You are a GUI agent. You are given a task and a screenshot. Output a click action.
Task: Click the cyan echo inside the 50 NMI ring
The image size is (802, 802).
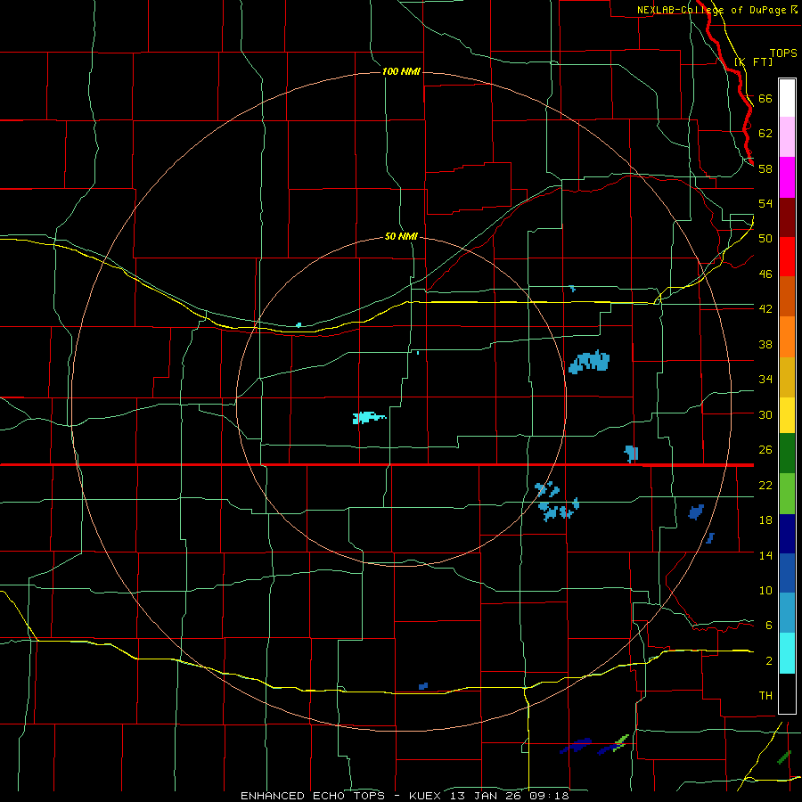[368, 417]
